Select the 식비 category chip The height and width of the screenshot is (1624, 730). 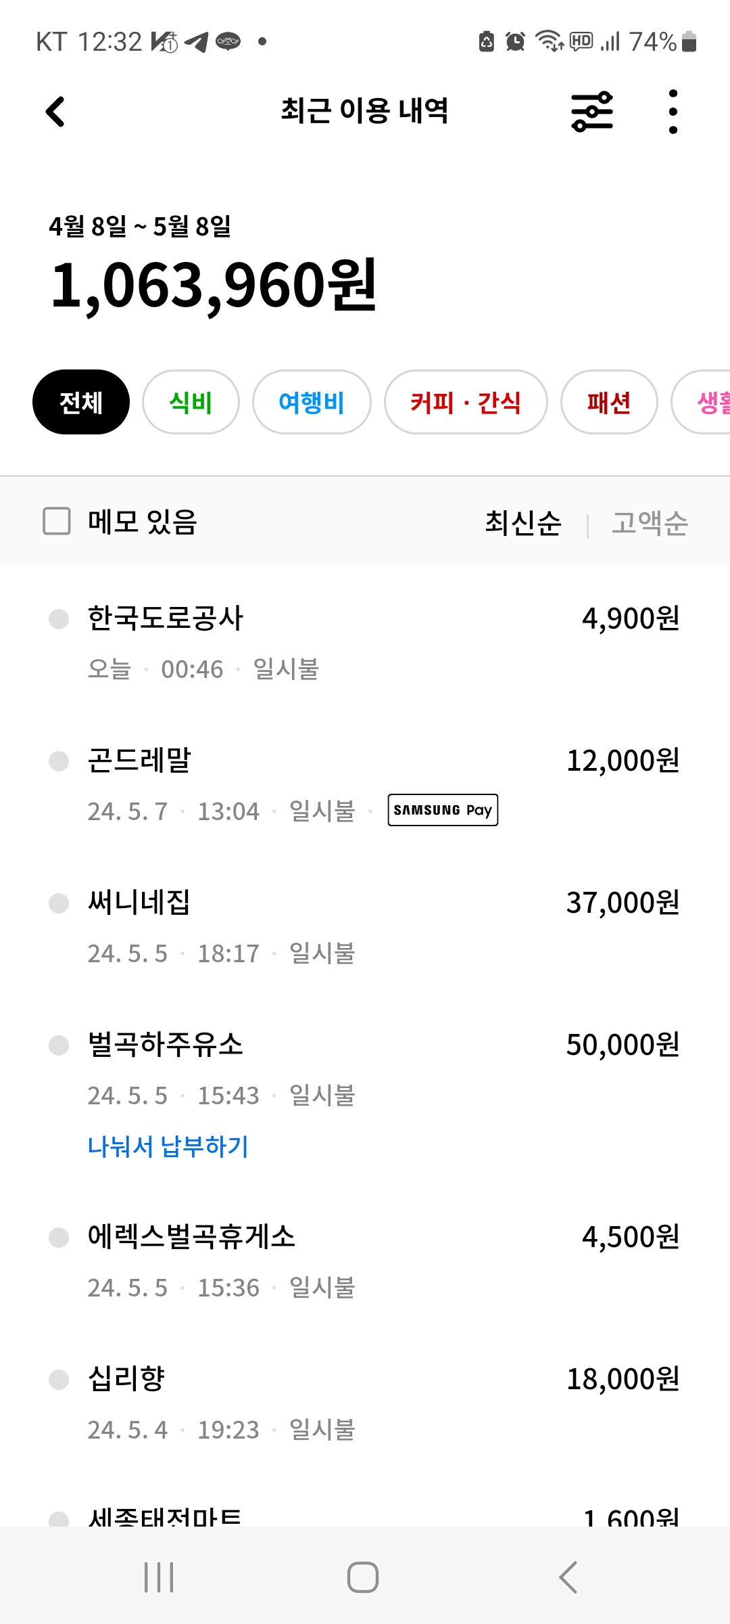coord(191,402)
